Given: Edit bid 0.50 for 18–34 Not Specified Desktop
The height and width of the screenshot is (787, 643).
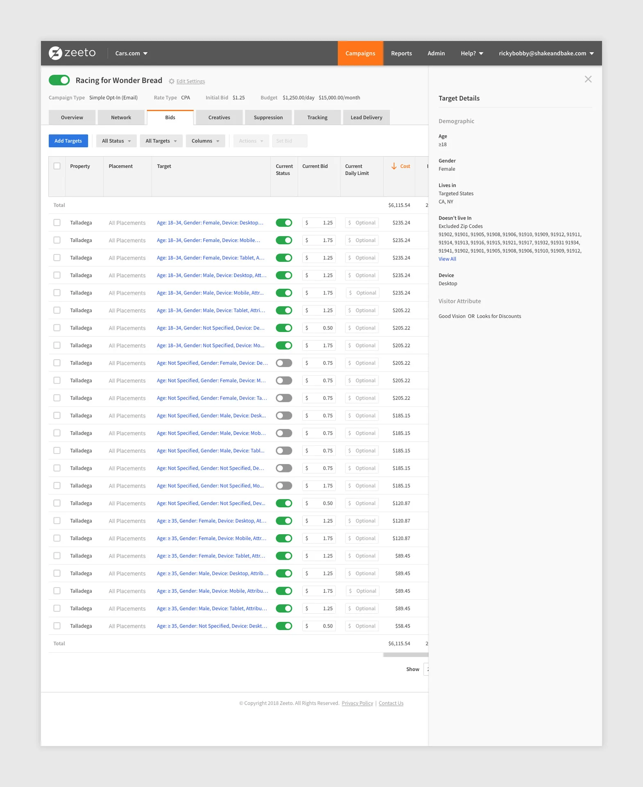Looking at the screenshot, I should (319, 328).
